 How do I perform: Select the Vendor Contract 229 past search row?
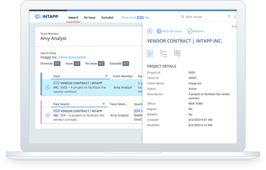click(92, 115)
